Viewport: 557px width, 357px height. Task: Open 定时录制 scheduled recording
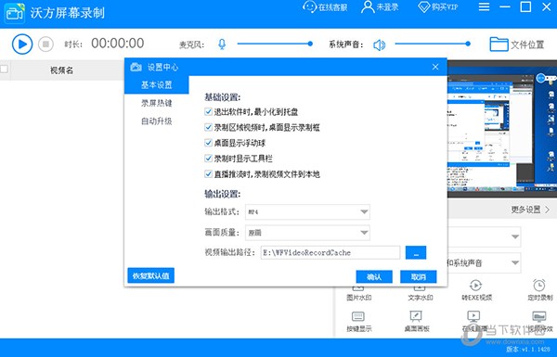point(540,290)
